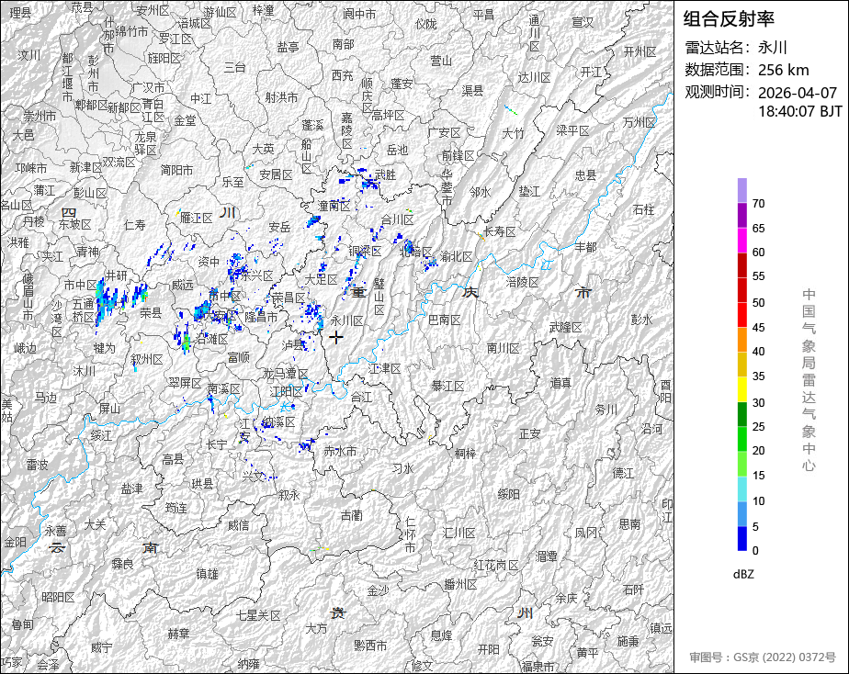
Task: Select the 2026-04-07 observation date
Action: click(797, 93)
